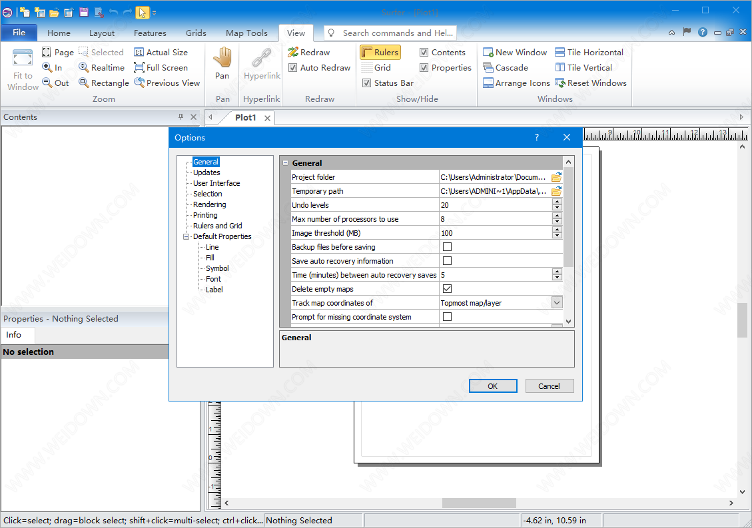The width and height of the screenshot is (752, 528).
Task: Select the Page zoom tool
Action: (57, 53)
